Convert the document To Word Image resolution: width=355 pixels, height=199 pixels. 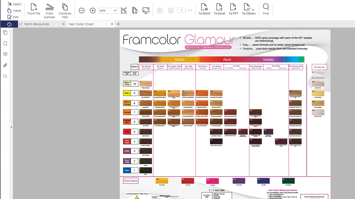point(204,9)
